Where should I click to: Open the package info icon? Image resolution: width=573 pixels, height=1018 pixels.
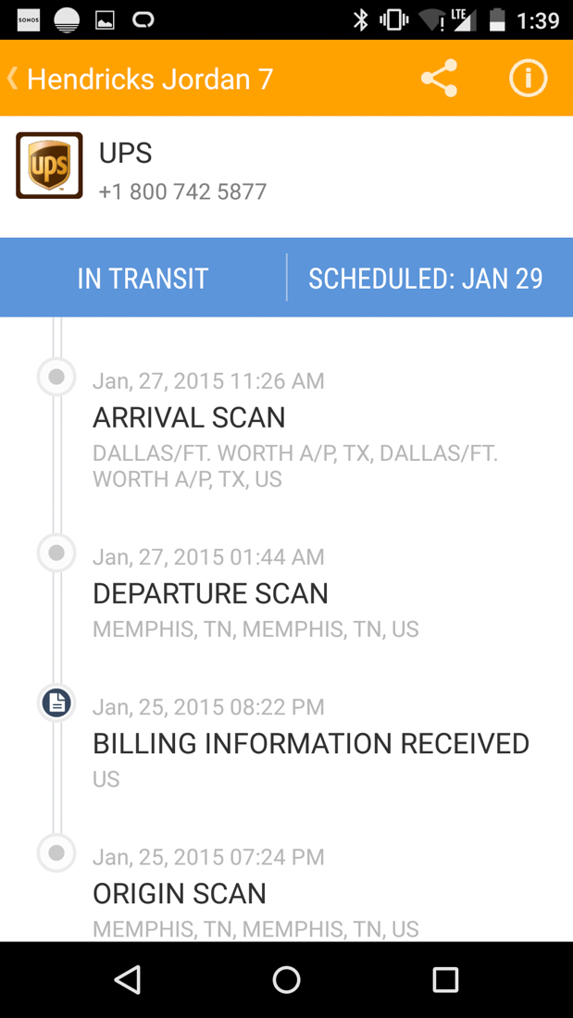tap(528, 79)
